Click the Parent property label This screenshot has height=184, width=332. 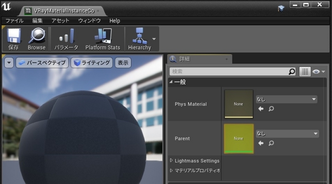pos(182,139)
